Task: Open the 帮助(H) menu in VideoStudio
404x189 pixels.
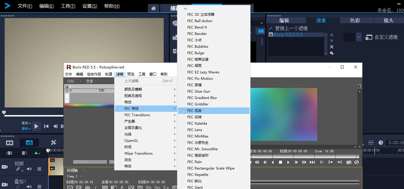Action: point(112,6)
